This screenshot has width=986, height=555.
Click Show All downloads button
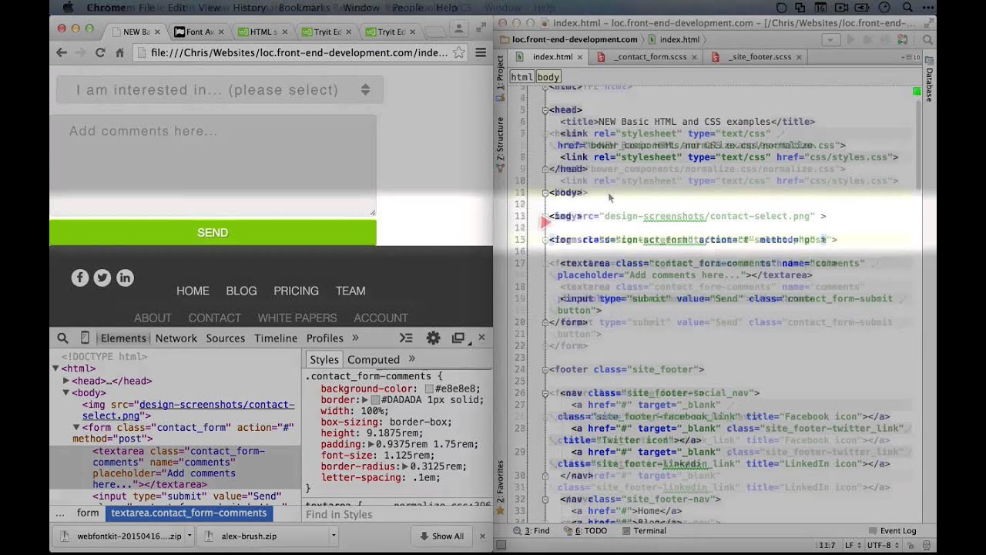[441, 536]
